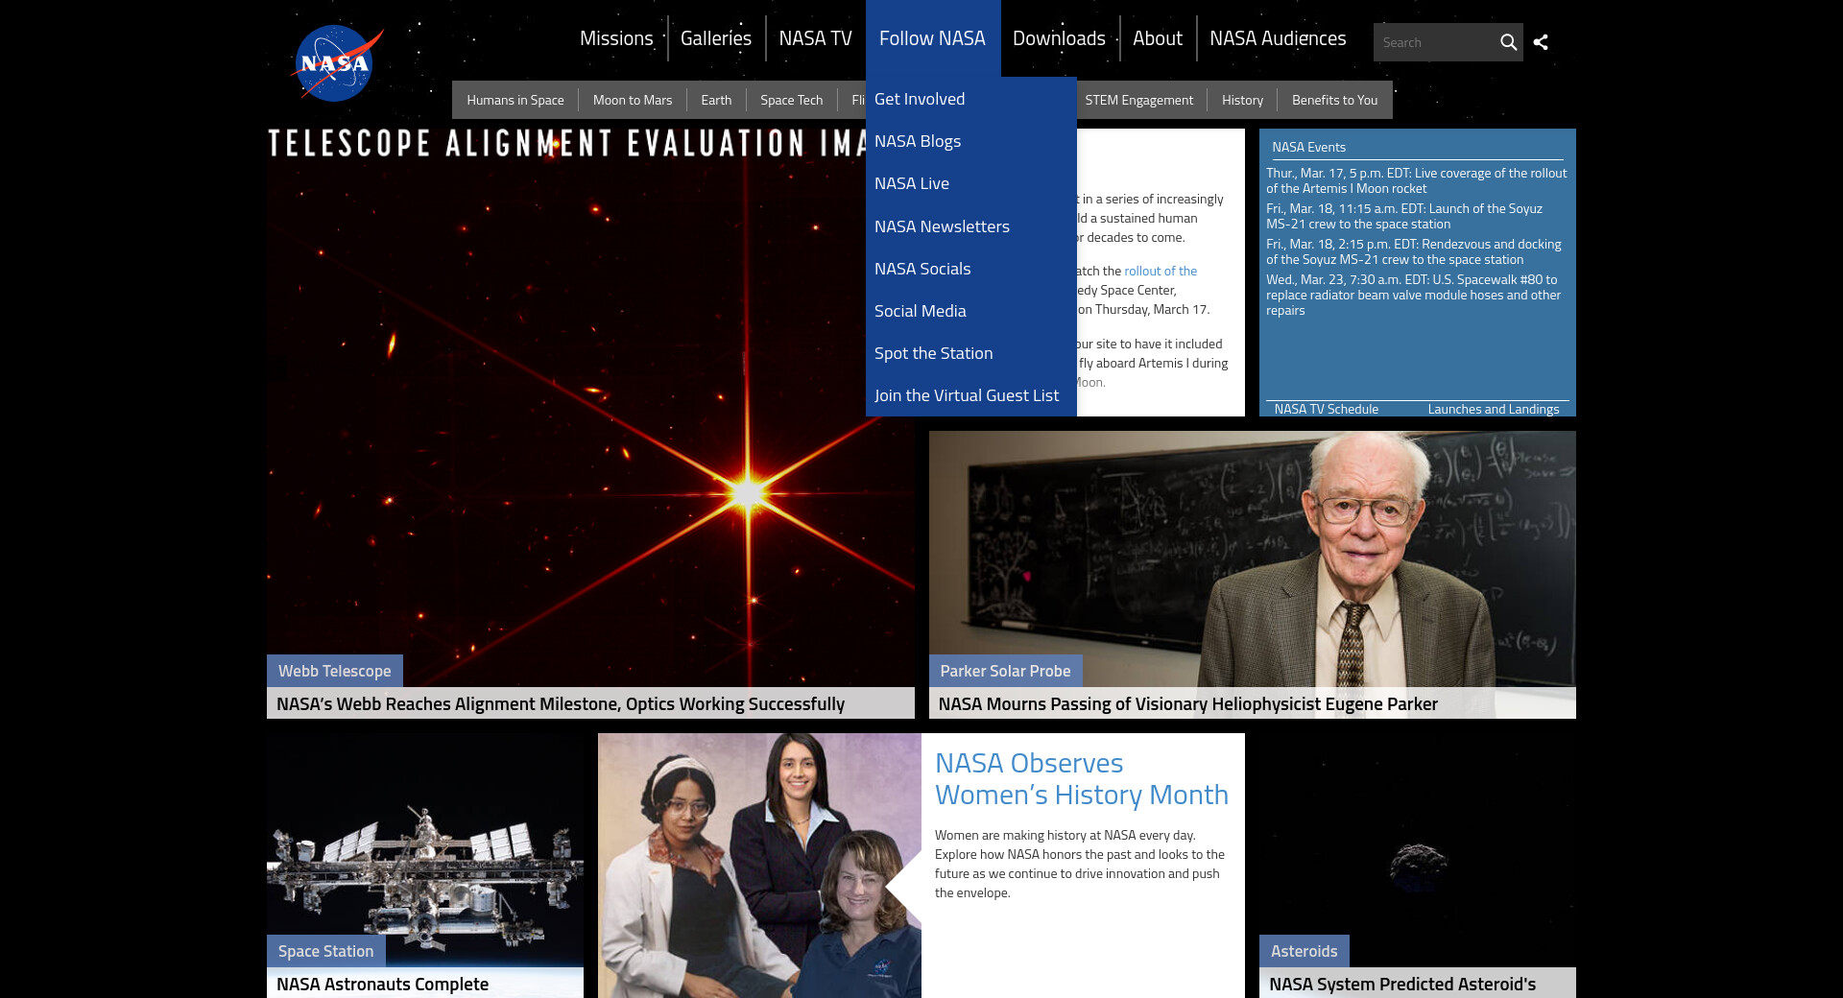The image size is (1843, 998).
Task: Open Social Media menu entry
Action: 970,311
